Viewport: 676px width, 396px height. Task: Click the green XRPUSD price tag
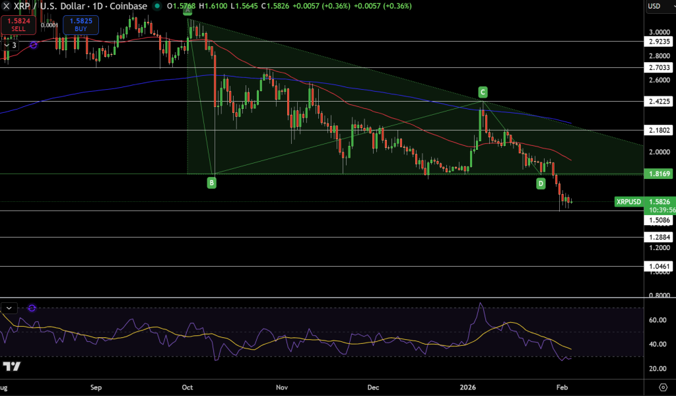(628, 202)
